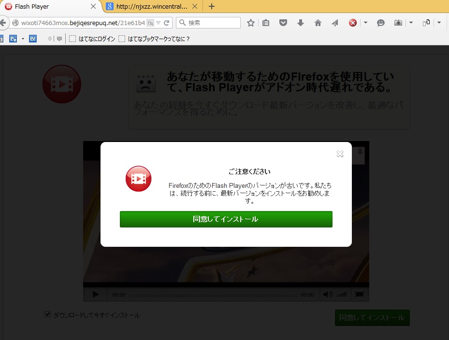
Task: Click the URL address bar field
Action: (83, 23)
